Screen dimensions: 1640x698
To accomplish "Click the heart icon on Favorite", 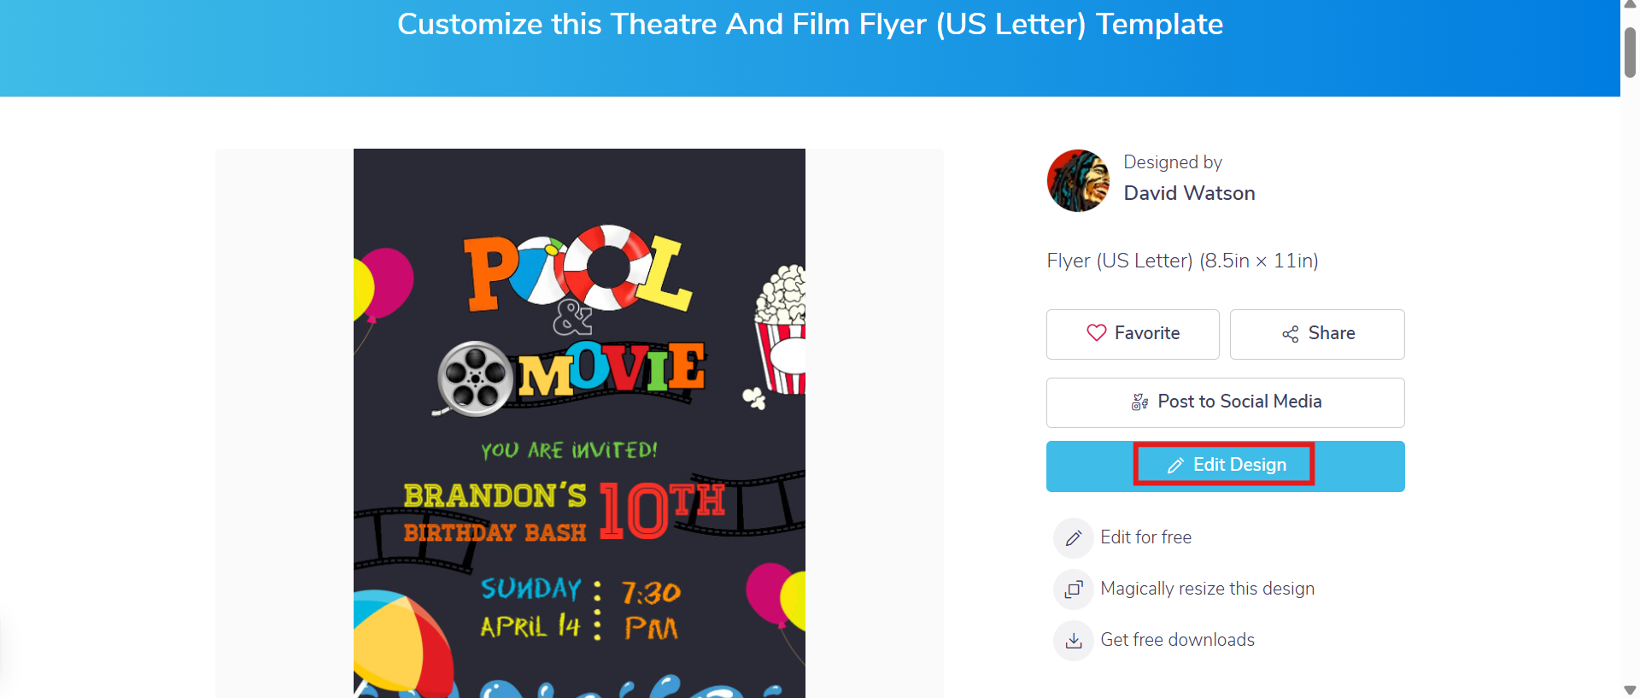I will pyautogui.click(x=1096, y=333).
